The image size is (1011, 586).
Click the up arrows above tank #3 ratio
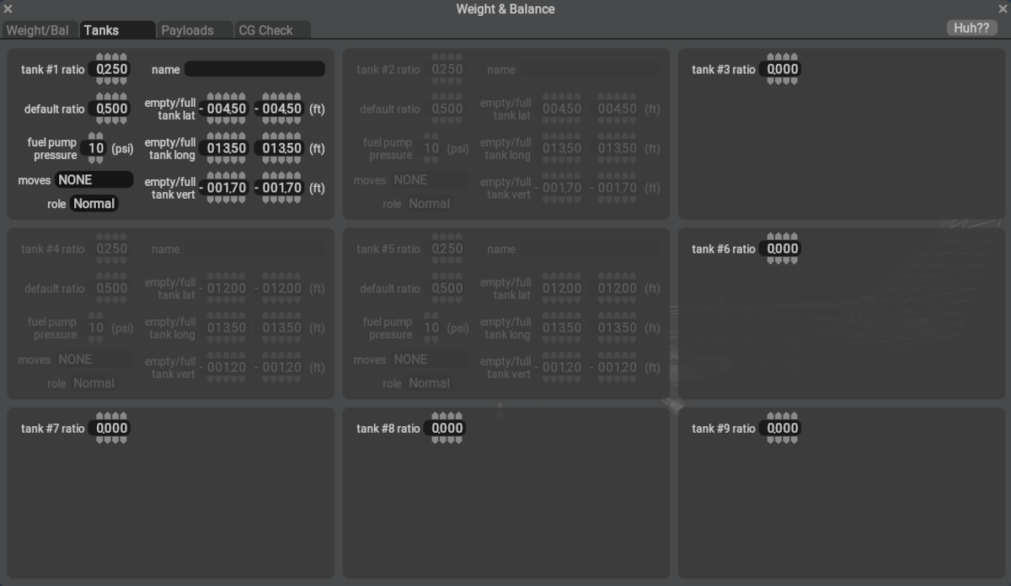pyautogui.click(x=782, y=58)
